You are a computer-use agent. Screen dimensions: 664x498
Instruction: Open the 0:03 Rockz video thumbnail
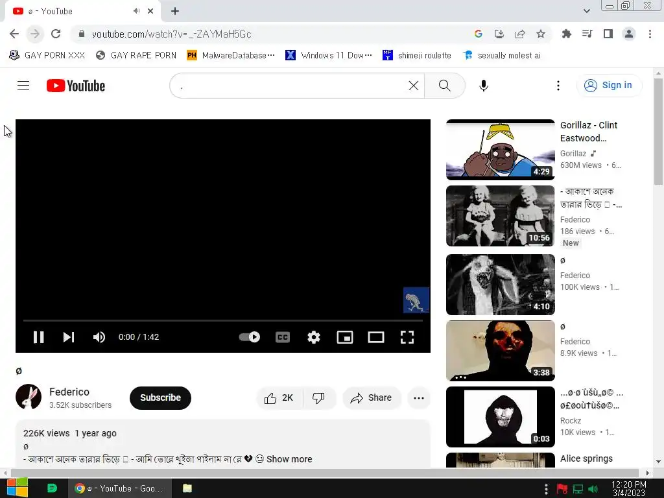pos(501,417)
